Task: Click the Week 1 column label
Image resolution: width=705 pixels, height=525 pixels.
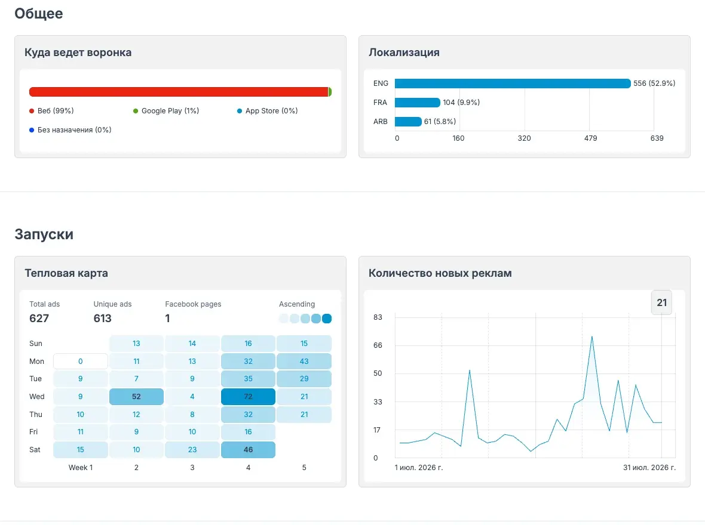Action: [x=81, y=468]
